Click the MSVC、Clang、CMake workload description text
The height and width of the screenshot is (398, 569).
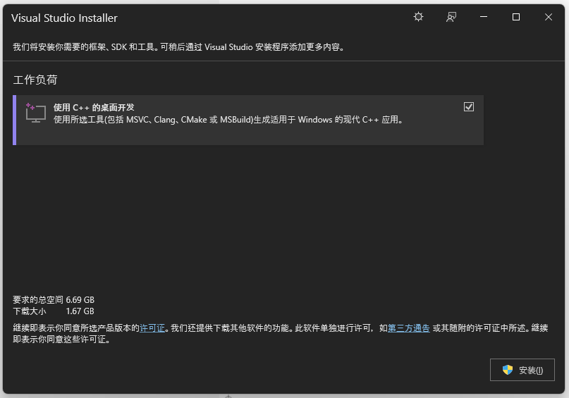[x=228, y=120]
